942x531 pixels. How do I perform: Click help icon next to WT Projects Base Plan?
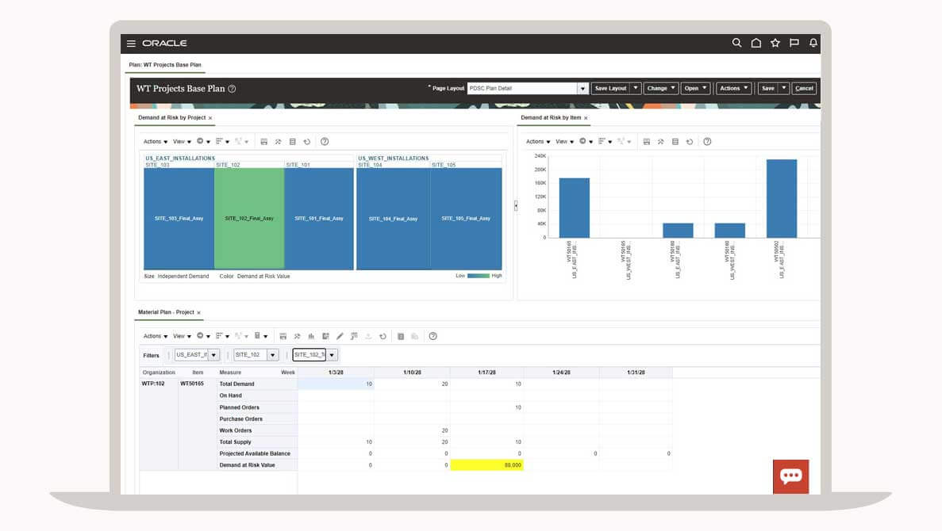[x=232, y=89]
